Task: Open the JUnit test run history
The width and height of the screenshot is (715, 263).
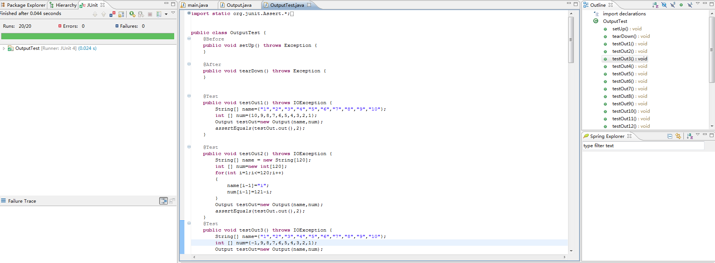Action: click(159, 14)
